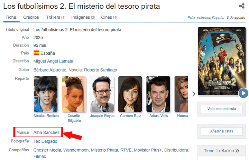The width and height of the screenshot is (249, 160).
Task: Expand cast list with right chevron arrow
Action: tap(194, 94)
